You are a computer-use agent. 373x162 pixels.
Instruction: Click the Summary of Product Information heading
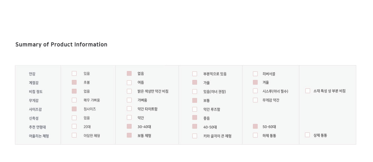click(x=61, y=45)
